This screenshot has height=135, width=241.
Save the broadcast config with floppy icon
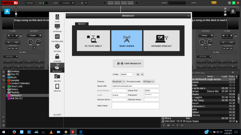click(x=138, y=74)
